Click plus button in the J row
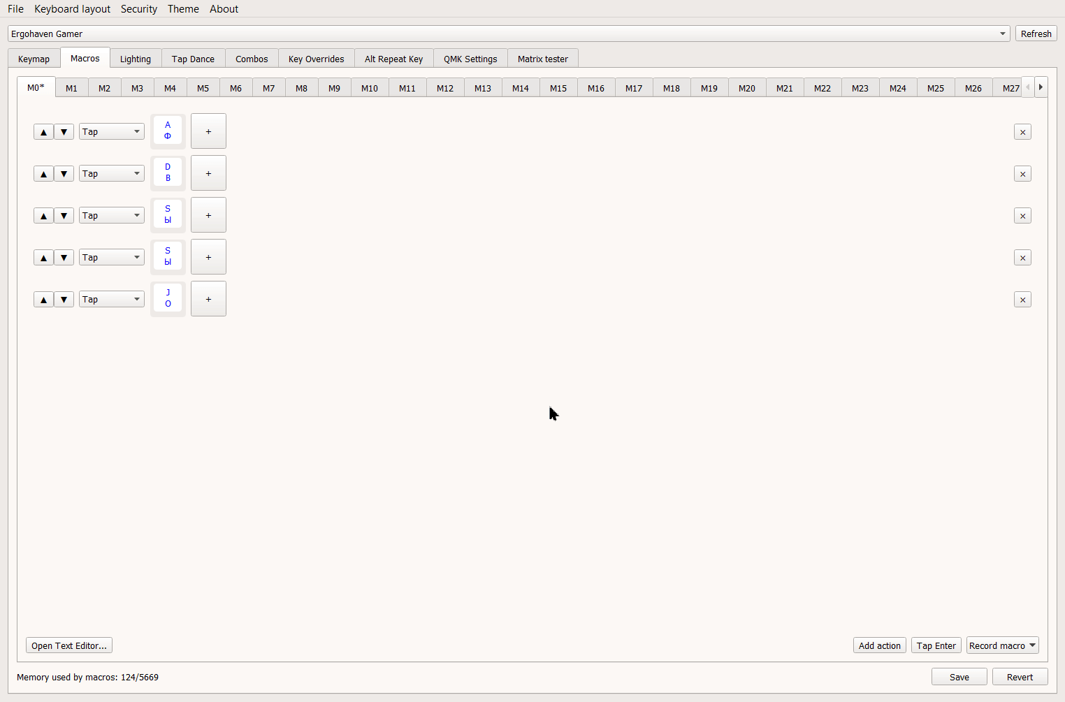The height and width of the screenshot is (702, 1065). [x=208, y=299]
